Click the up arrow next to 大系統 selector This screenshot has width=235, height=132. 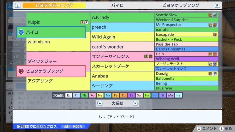pos(100,103)
